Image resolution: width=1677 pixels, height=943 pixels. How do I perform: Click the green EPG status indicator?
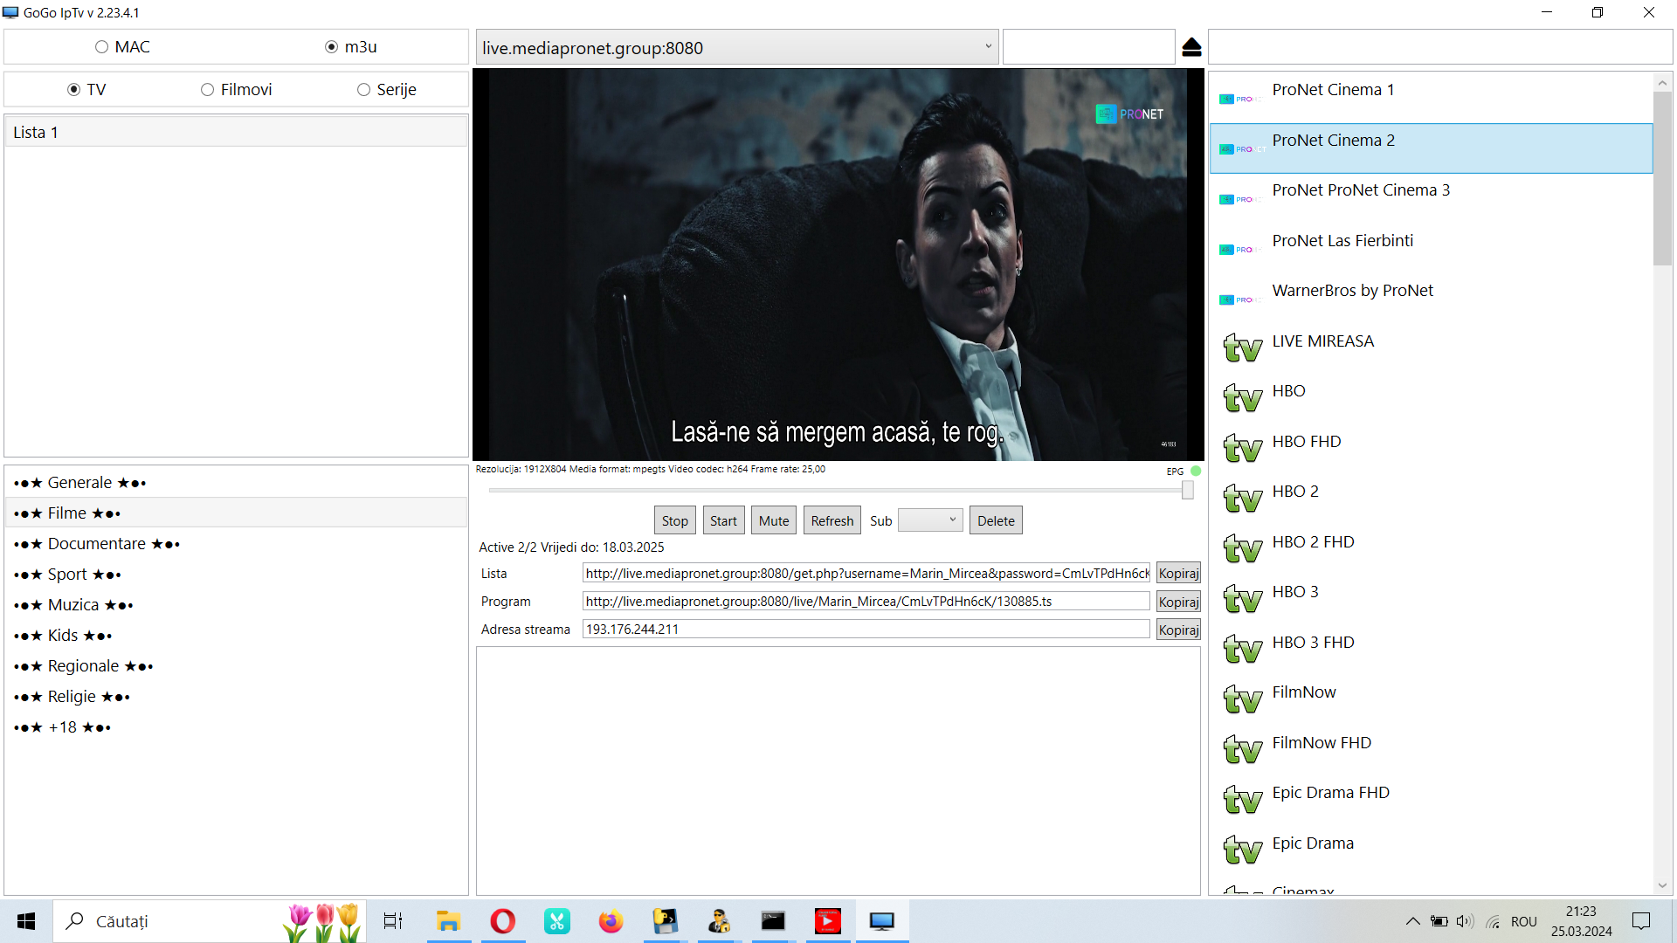click(x=1196, y=471)
